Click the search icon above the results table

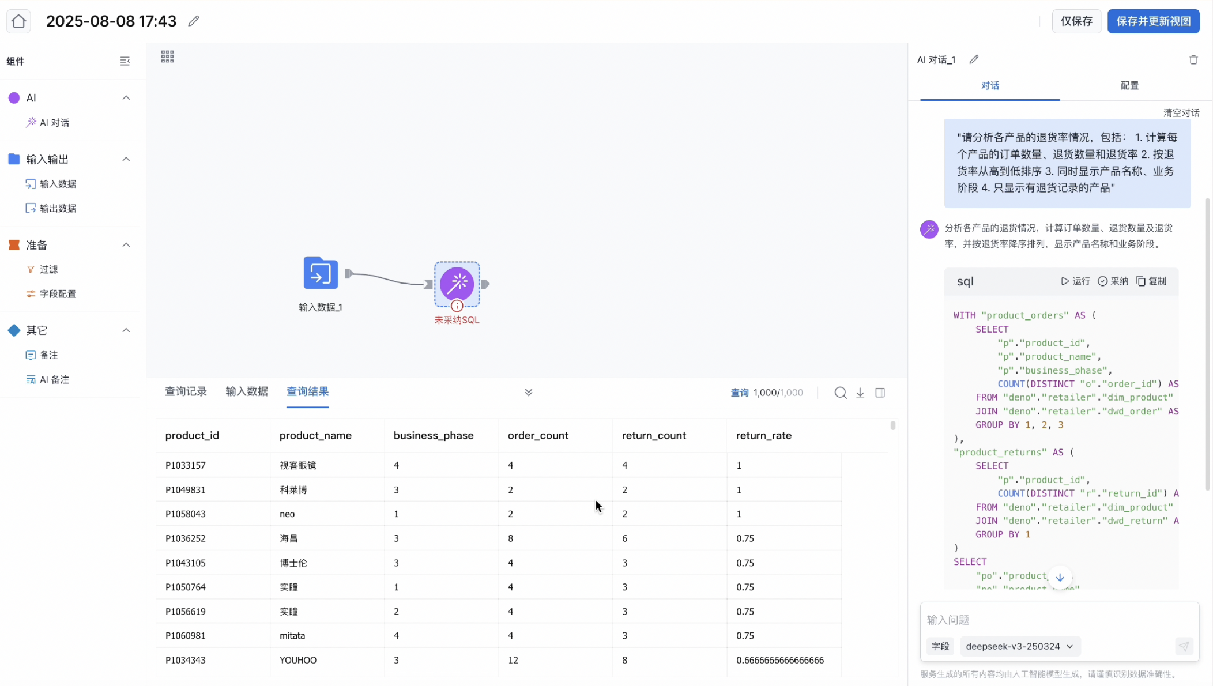point(841,393)
